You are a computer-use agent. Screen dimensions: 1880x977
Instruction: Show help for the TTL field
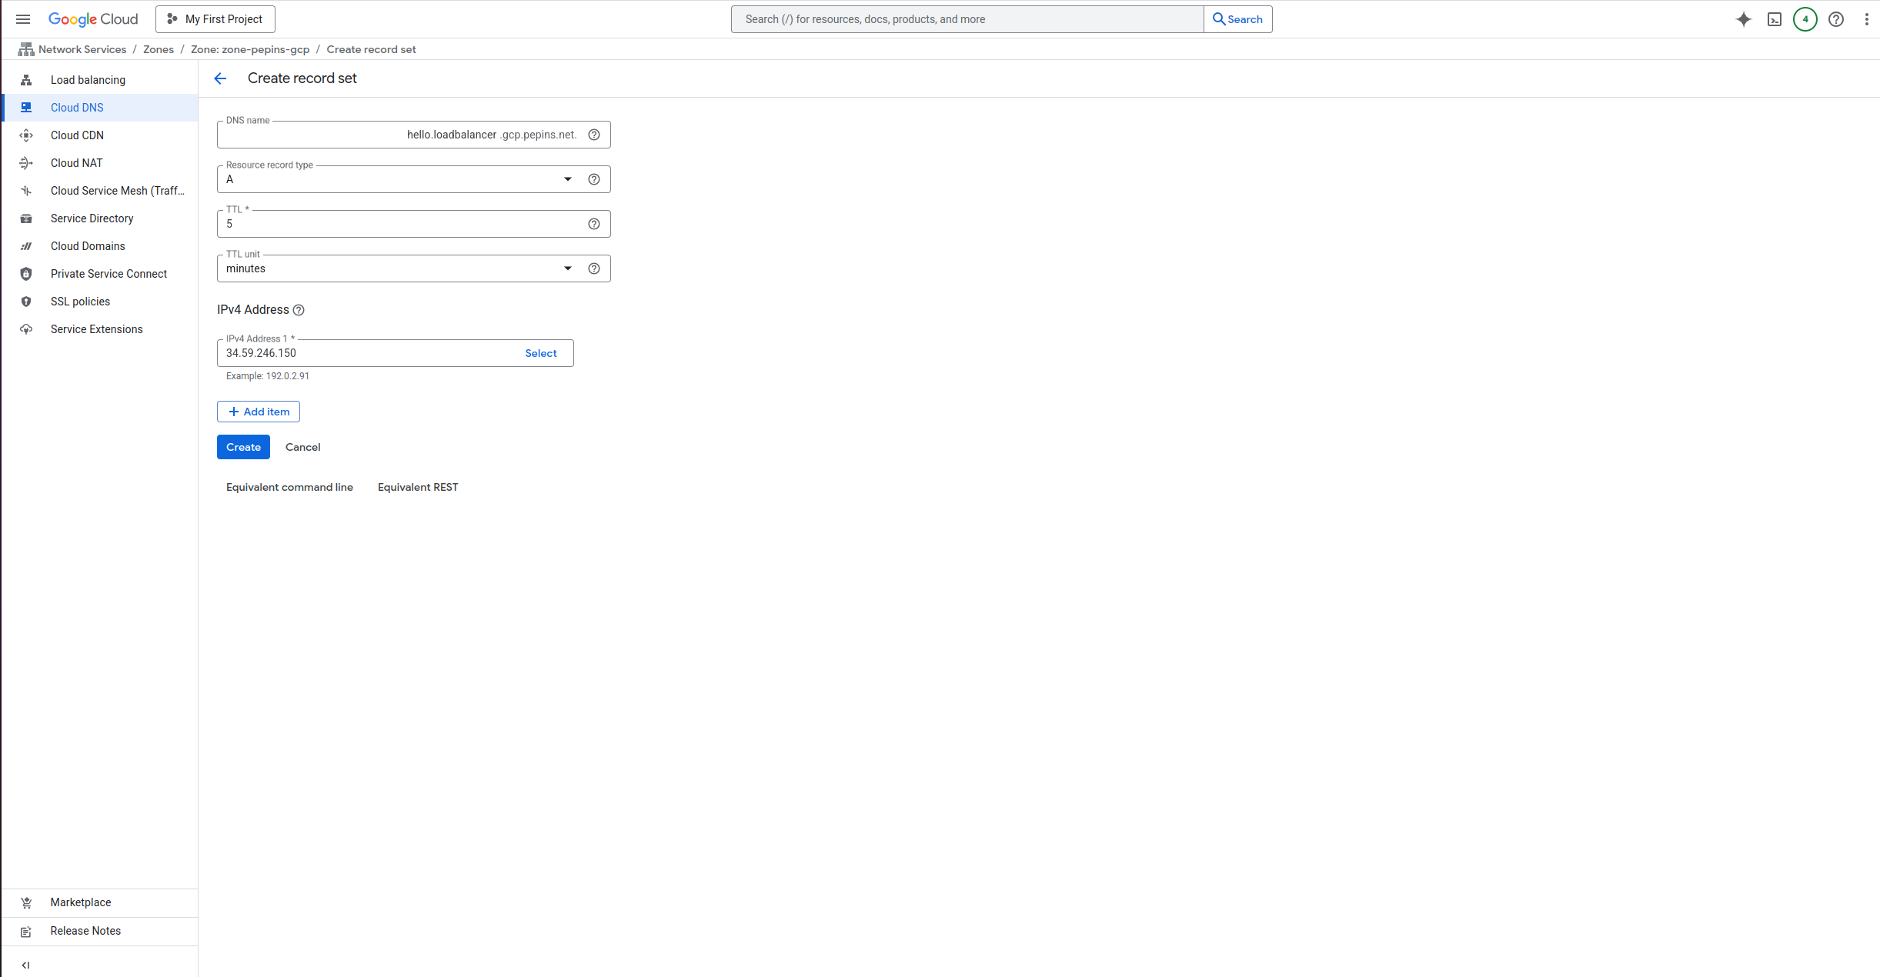click(x=593, y=224)
